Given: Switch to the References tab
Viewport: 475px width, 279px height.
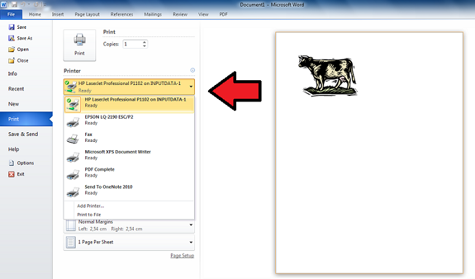Looking at the screenshot, I should coord(121,14).
